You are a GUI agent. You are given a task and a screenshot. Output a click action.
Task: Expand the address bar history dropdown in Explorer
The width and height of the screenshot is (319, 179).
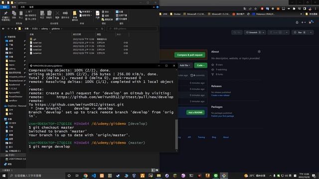click(97, 29)
